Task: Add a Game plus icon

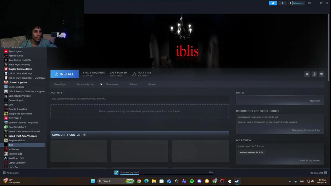Action: 4,173
